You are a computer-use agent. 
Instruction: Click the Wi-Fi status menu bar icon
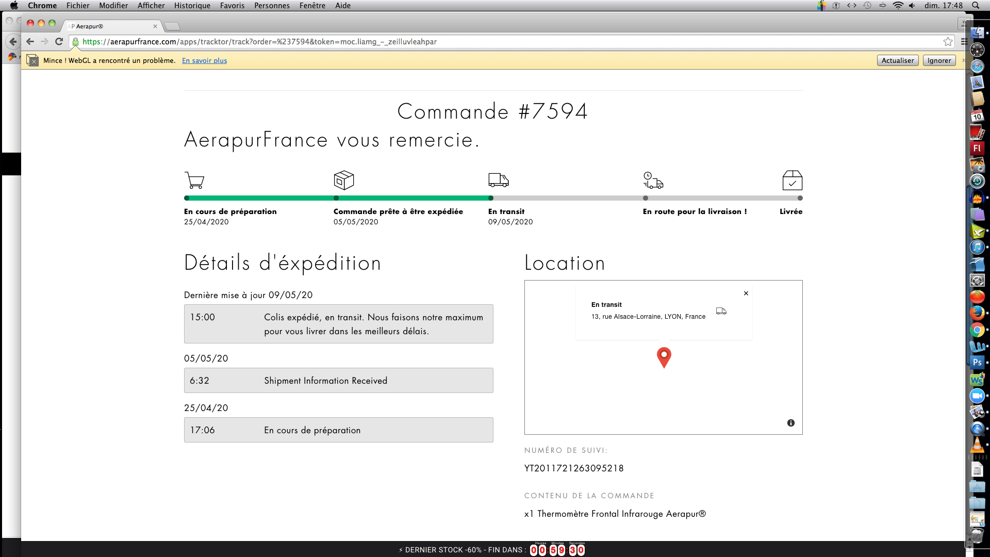898,6
